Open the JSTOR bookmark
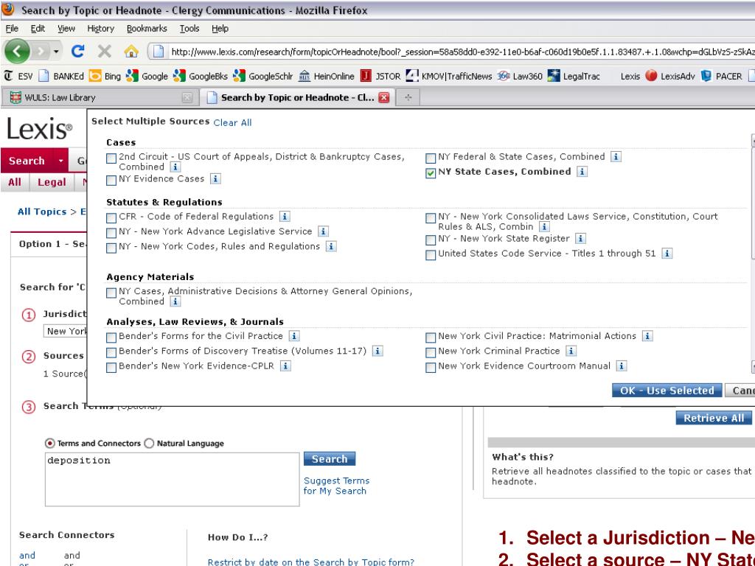 380,76
